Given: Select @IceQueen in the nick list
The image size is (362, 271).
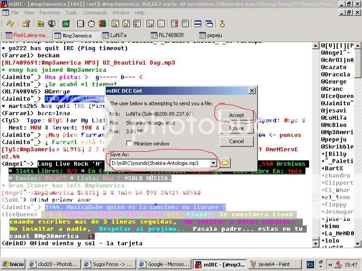Looking at the screenshot, I should coord(337,96).
